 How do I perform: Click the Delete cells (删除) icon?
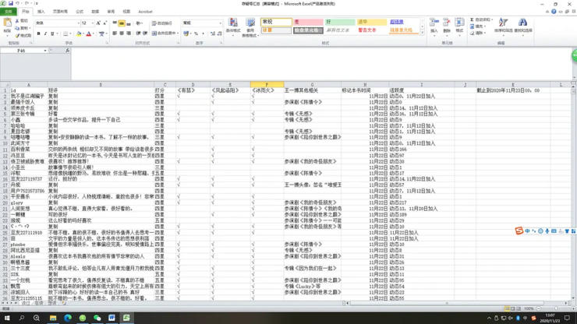click(x=447, y=23)
